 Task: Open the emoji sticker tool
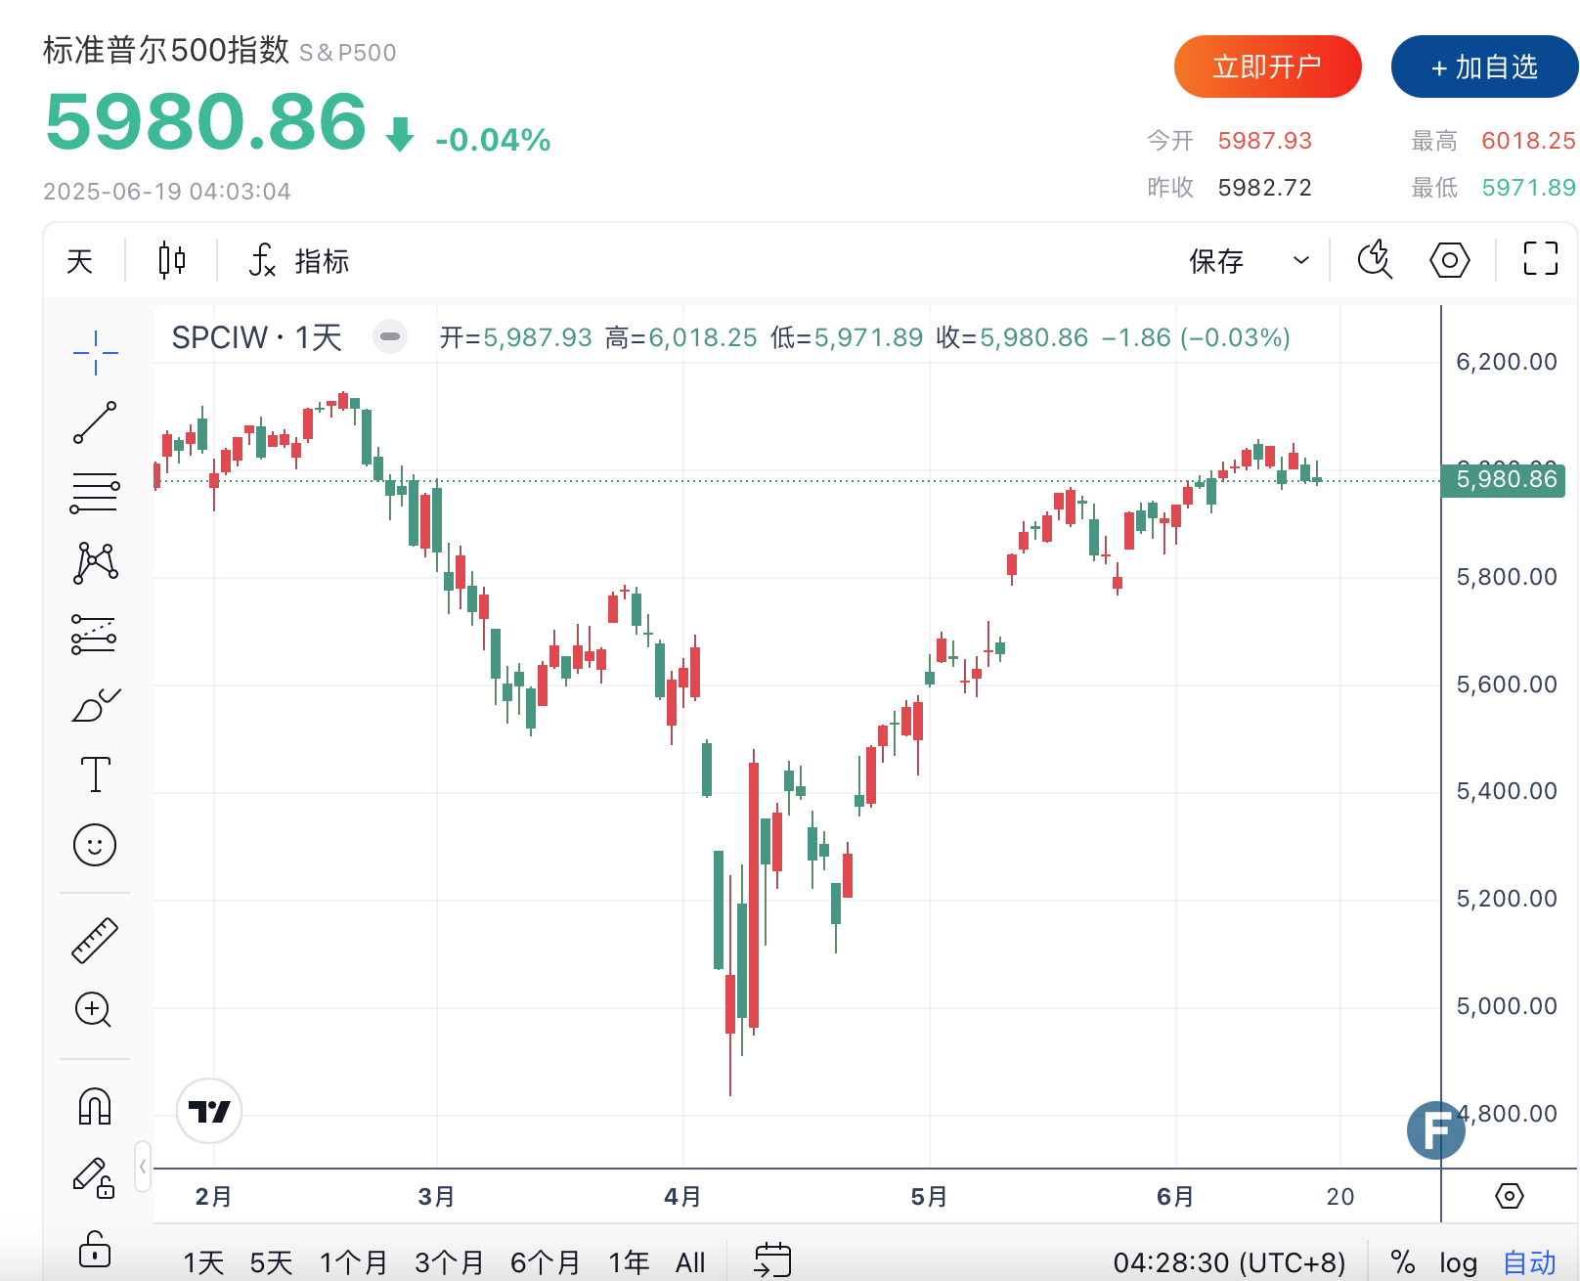pos(95,845)
